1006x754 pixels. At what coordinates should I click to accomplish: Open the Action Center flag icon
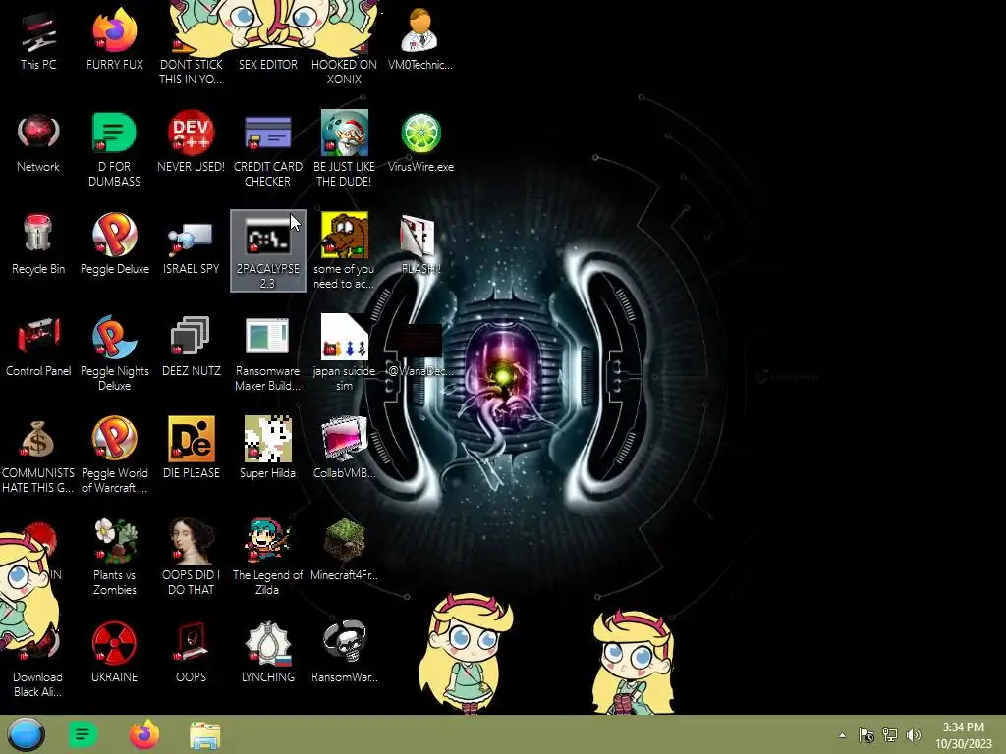click(x=866, y=735)
